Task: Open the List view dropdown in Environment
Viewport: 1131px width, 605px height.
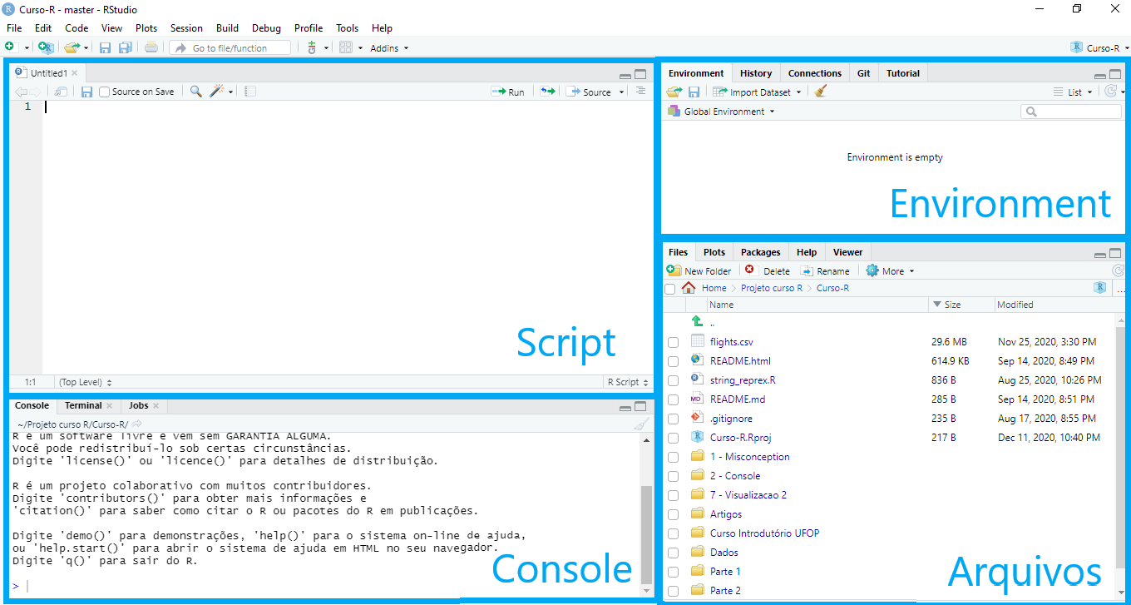Action: pos(1073,92)
